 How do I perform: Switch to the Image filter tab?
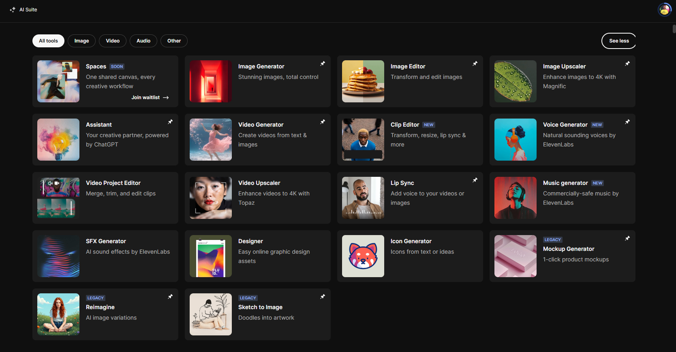pos(81,41)
